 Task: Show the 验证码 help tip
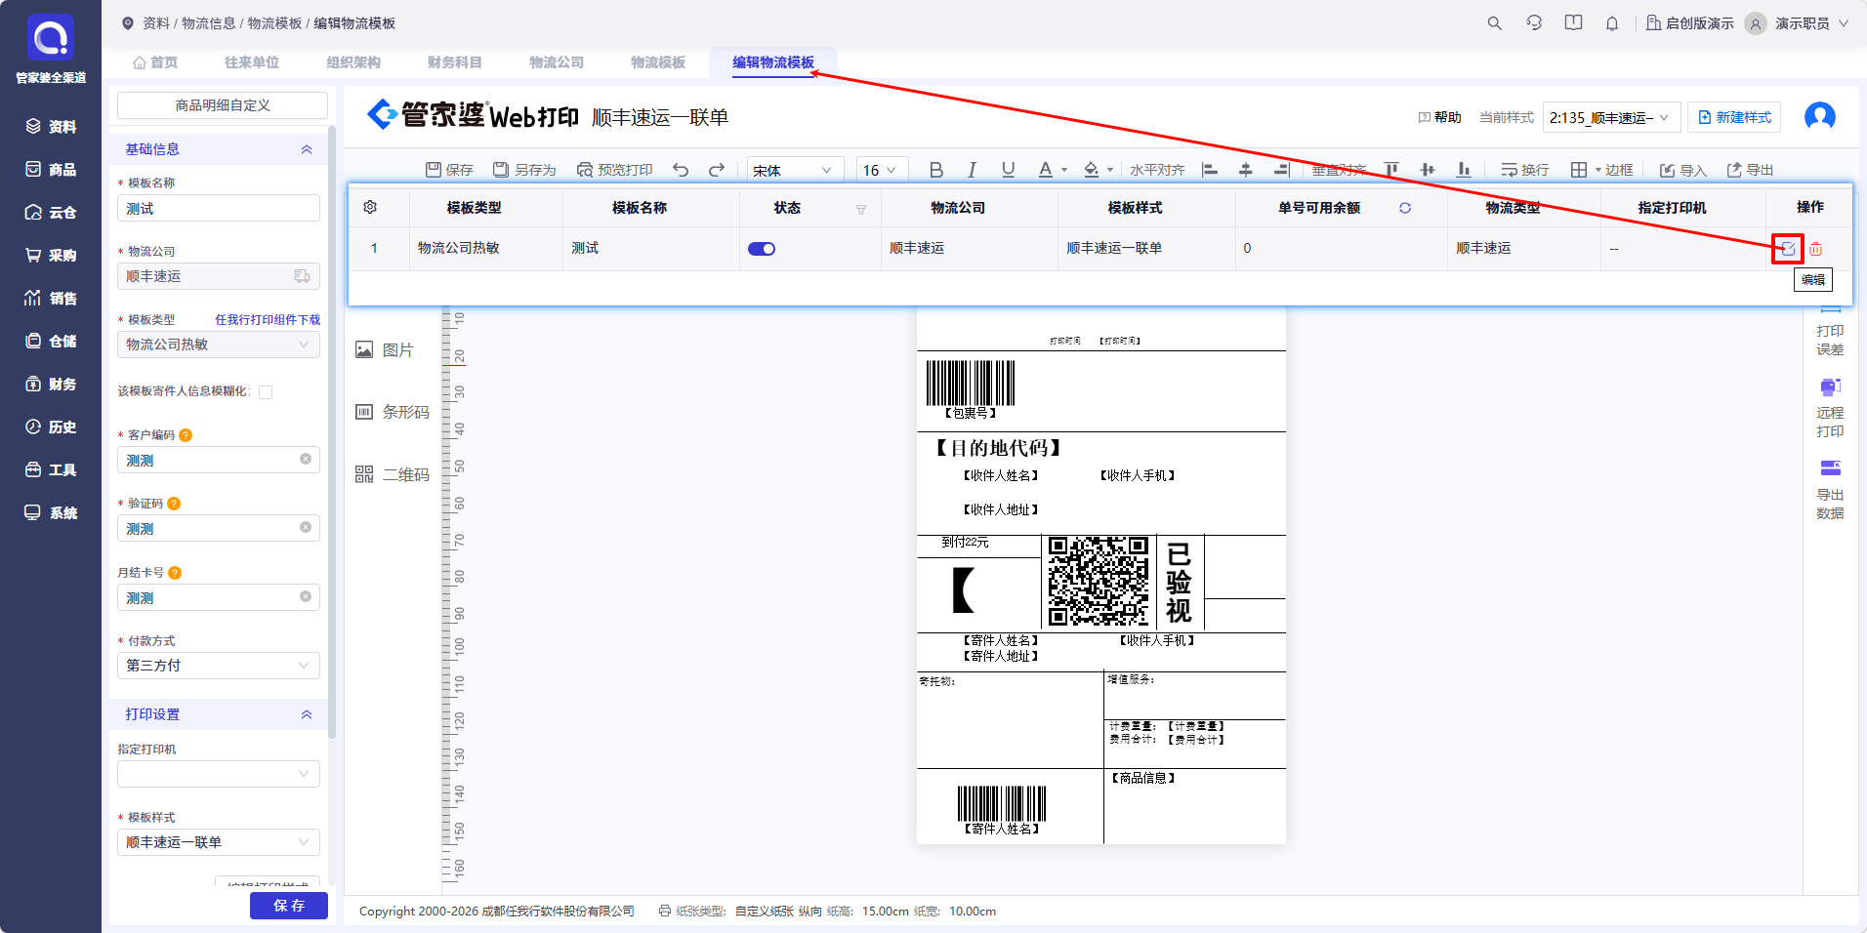coord(174,504)
